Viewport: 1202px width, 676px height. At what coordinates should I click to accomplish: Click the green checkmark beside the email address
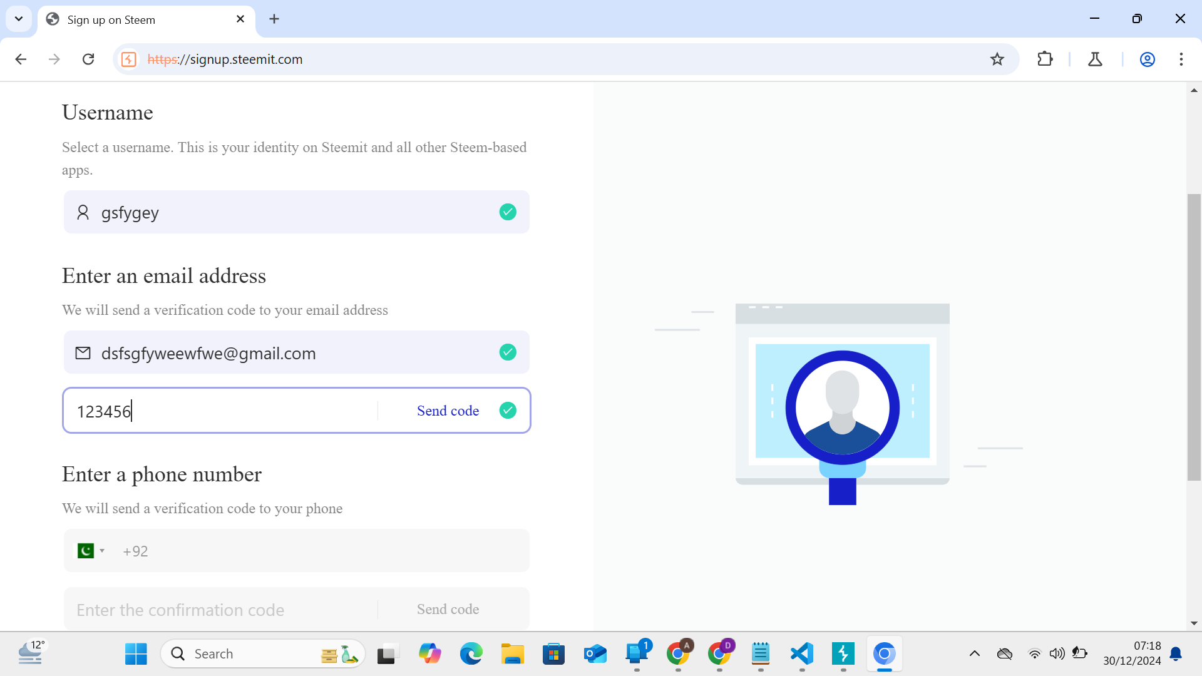click(508, 352)
